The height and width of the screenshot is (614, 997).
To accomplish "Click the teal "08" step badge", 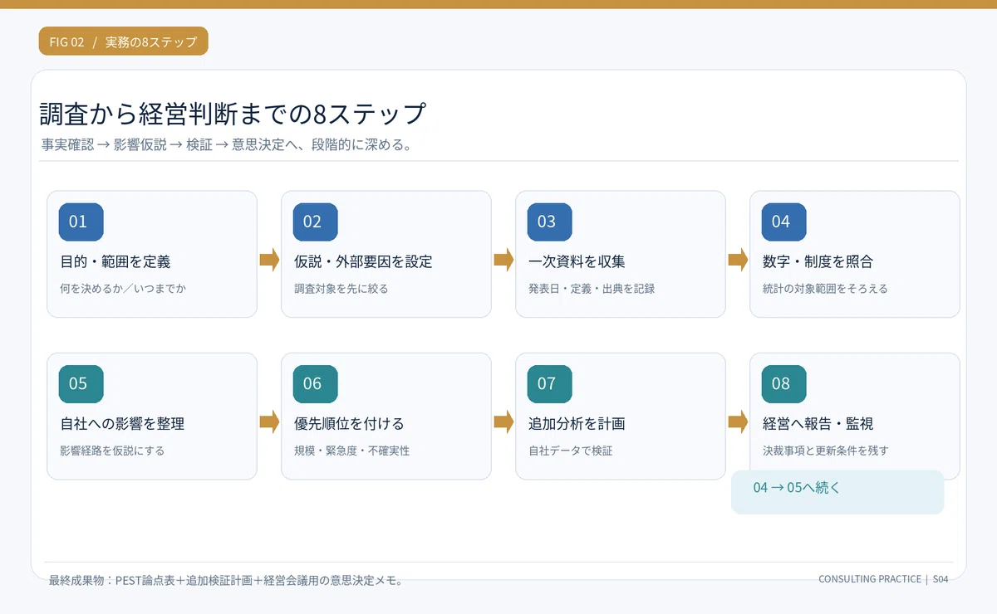I will 783,383.
